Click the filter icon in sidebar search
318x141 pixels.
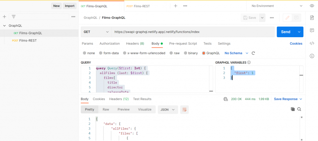point(14,17)
